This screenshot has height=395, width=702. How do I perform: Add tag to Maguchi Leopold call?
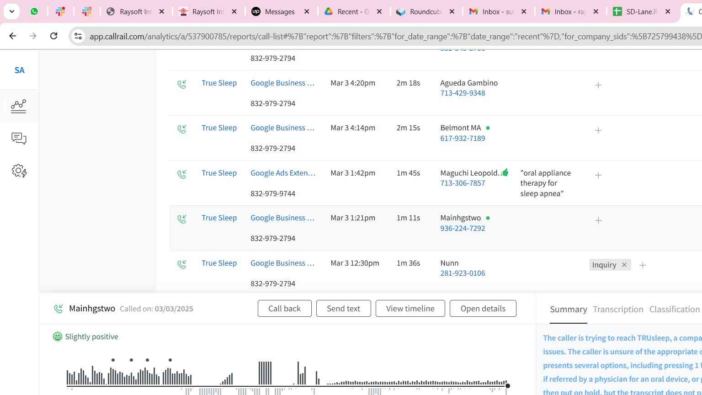(598, 175)
